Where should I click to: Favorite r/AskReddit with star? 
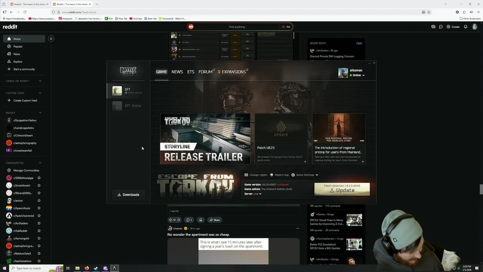[39, 231]
